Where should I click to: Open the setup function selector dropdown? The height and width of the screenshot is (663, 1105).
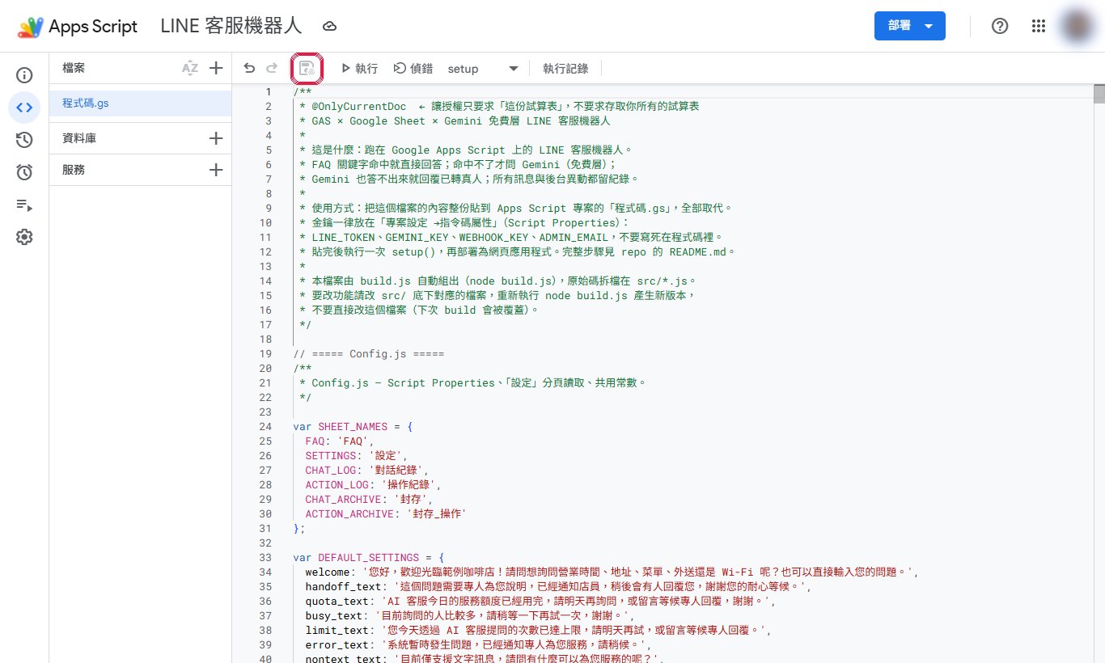point(483,69)
